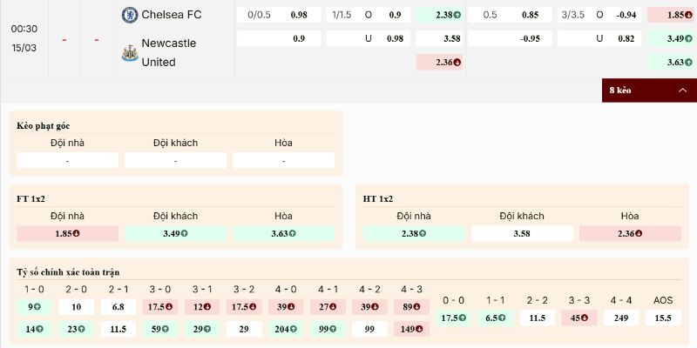Click the Chelsea FC crest icon
The width and height of the screenshot is (697, 348).
pos(129,14)
